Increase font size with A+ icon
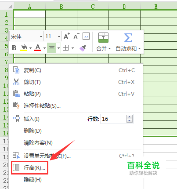 coord(67,36)
